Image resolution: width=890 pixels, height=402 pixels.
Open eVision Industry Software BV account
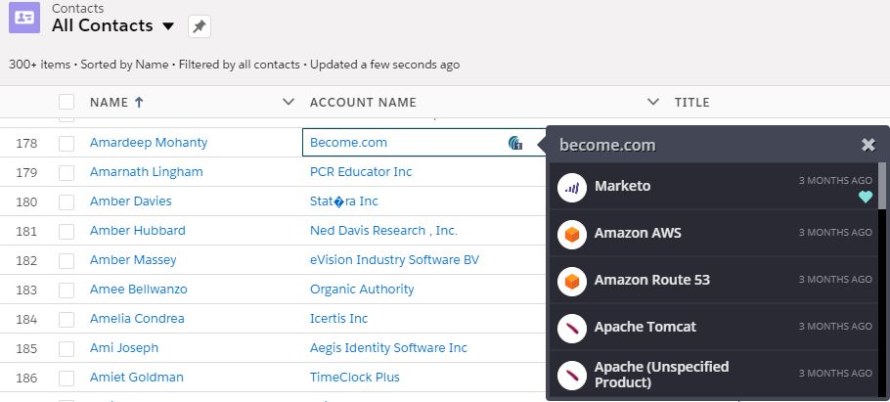pyautogui.click(x=394, y=260)
